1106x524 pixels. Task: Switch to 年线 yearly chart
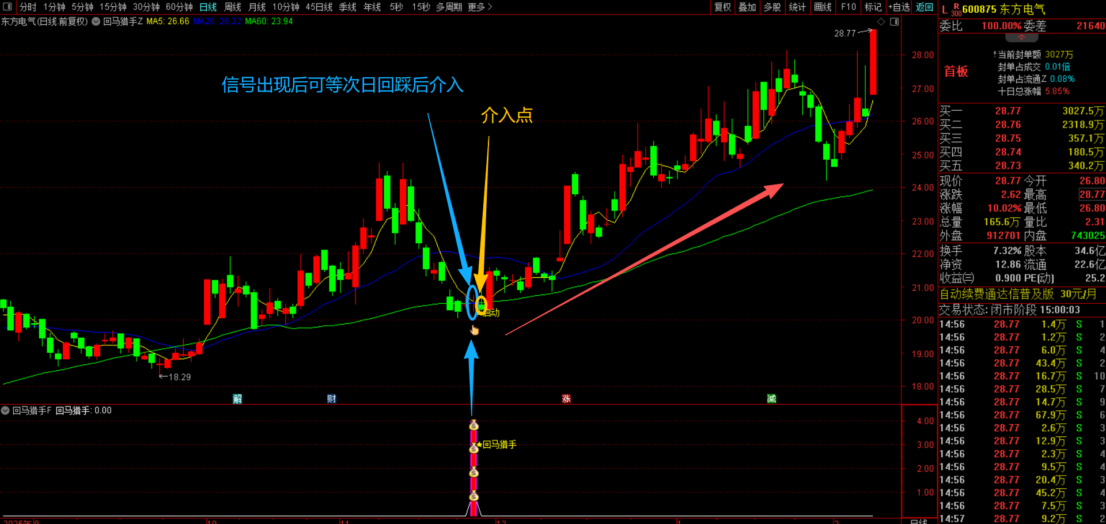(x=372, y=7)
